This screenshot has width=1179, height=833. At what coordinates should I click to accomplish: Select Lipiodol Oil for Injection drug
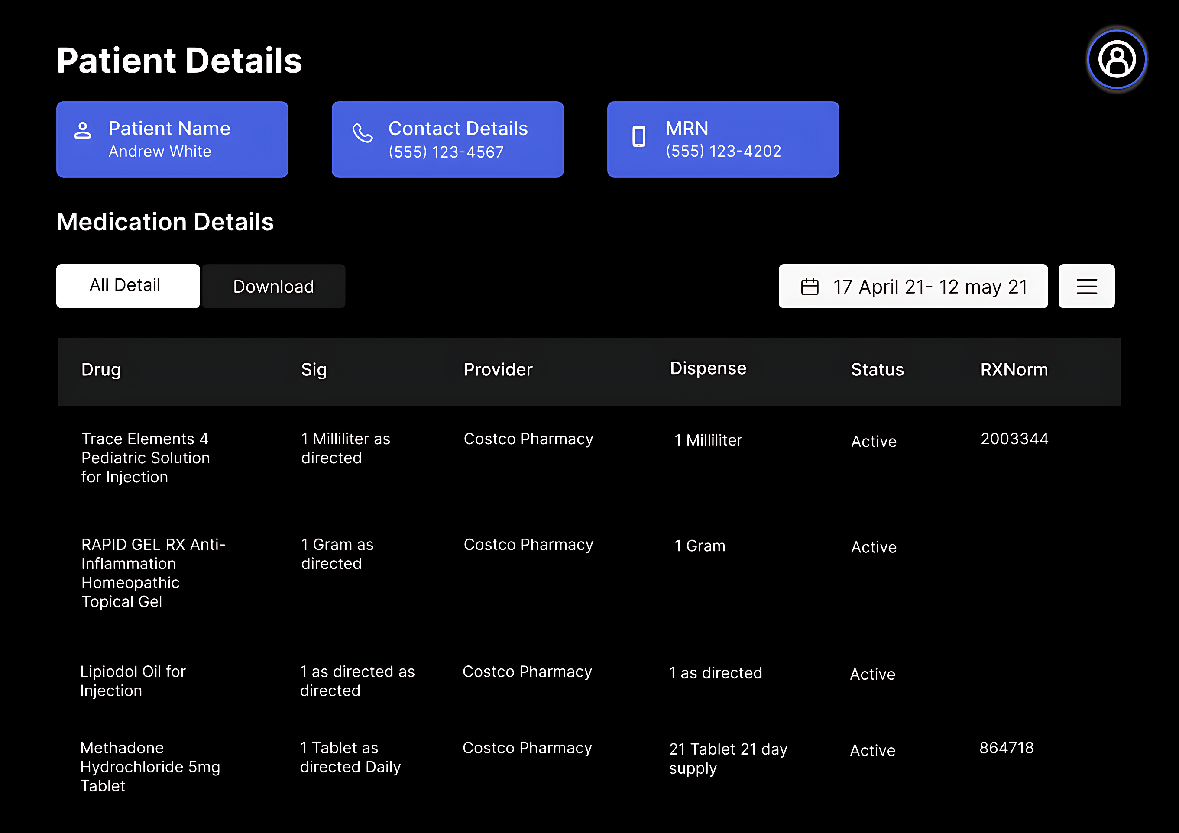point(133,681)
